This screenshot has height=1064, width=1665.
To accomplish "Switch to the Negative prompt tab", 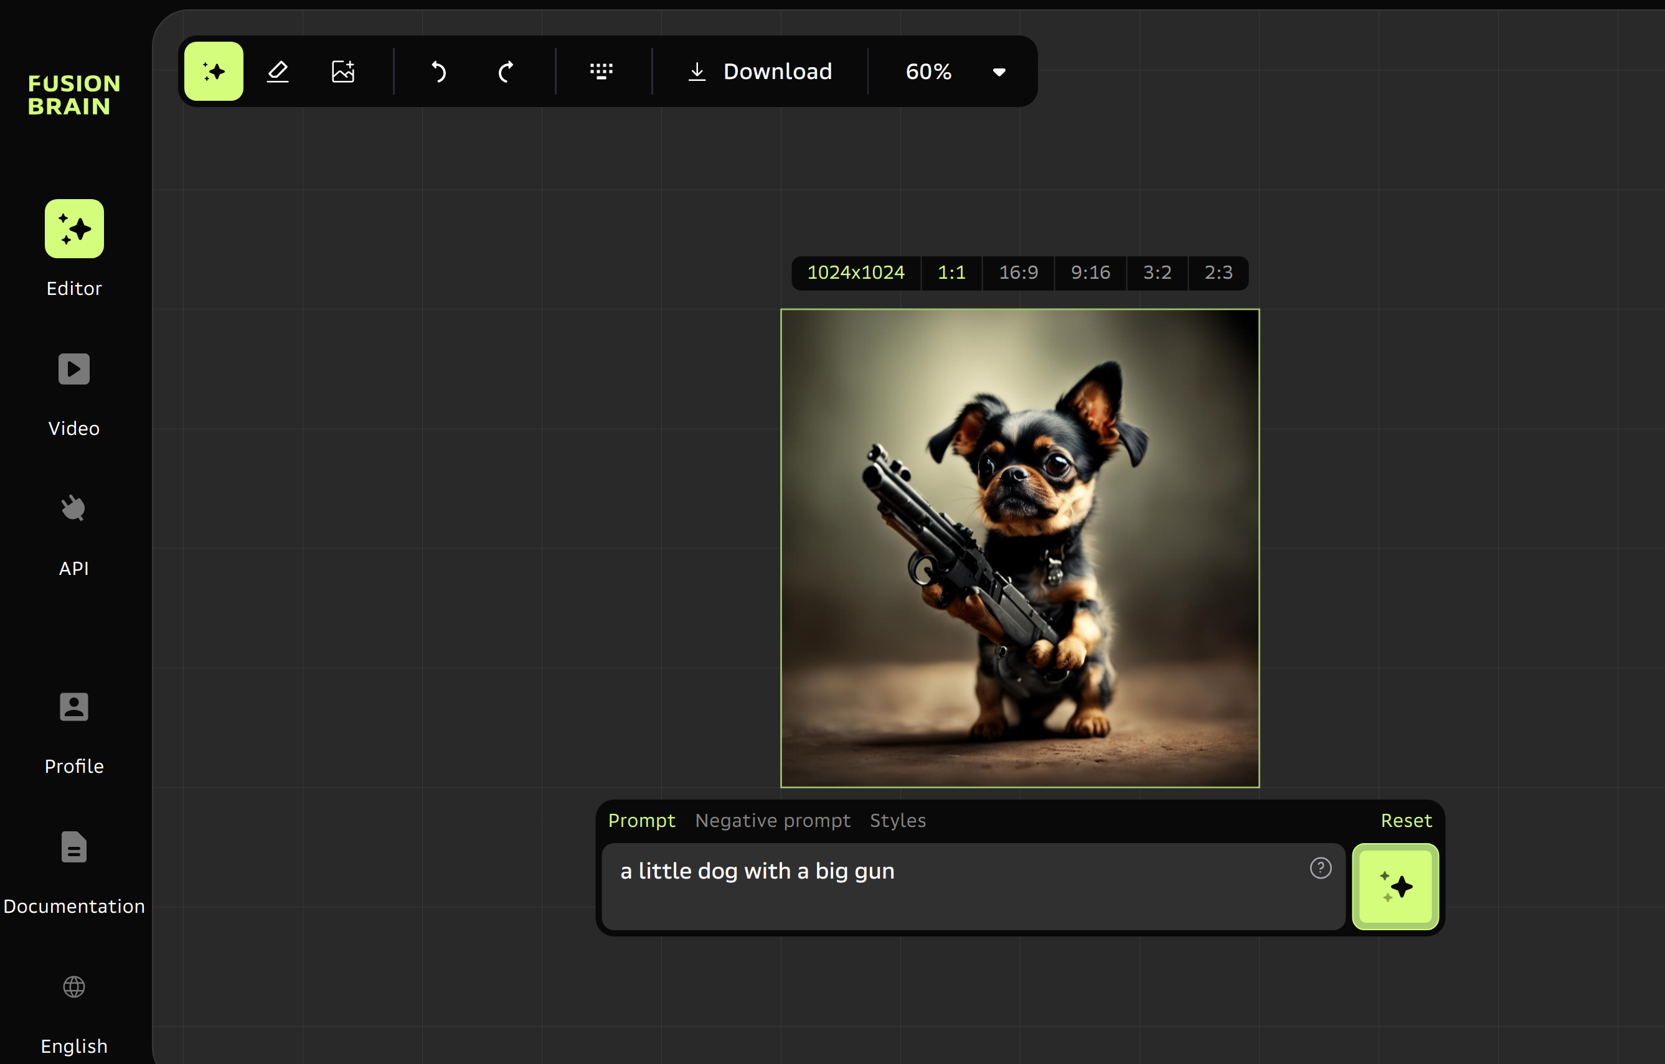I will coord(772,820).
